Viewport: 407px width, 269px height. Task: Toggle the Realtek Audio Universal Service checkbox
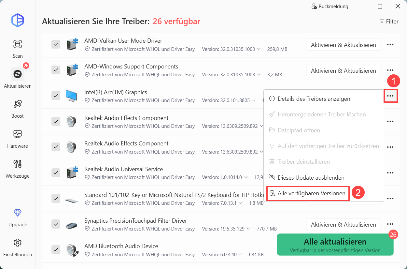[56, 173]
